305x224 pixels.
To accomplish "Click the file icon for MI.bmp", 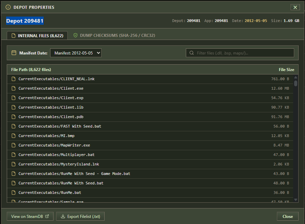I will tap(14, 136).
